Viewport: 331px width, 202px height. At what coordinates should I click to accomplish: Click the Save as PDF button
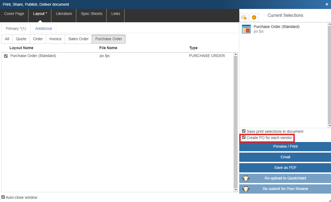pyautogui.click(x=285, y=168)
